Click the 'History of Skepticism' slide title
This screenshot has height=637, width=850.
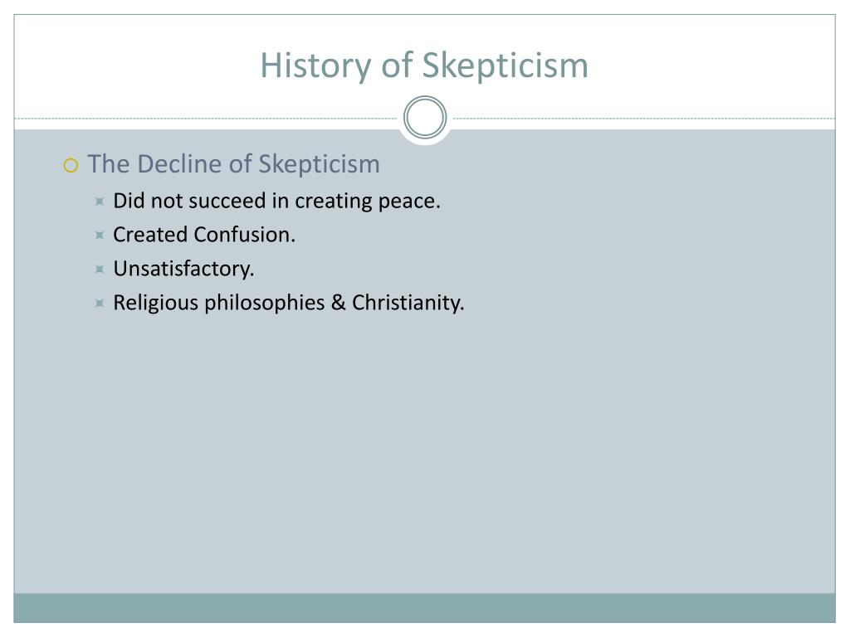pos(424,66)
